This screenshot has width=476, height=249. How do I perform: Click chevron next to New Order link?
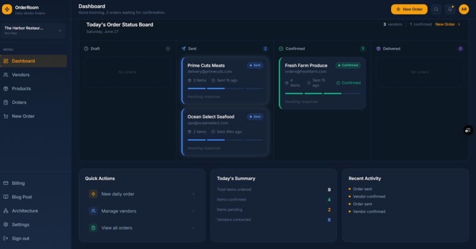pyautogui.click(x=459, y=24)
